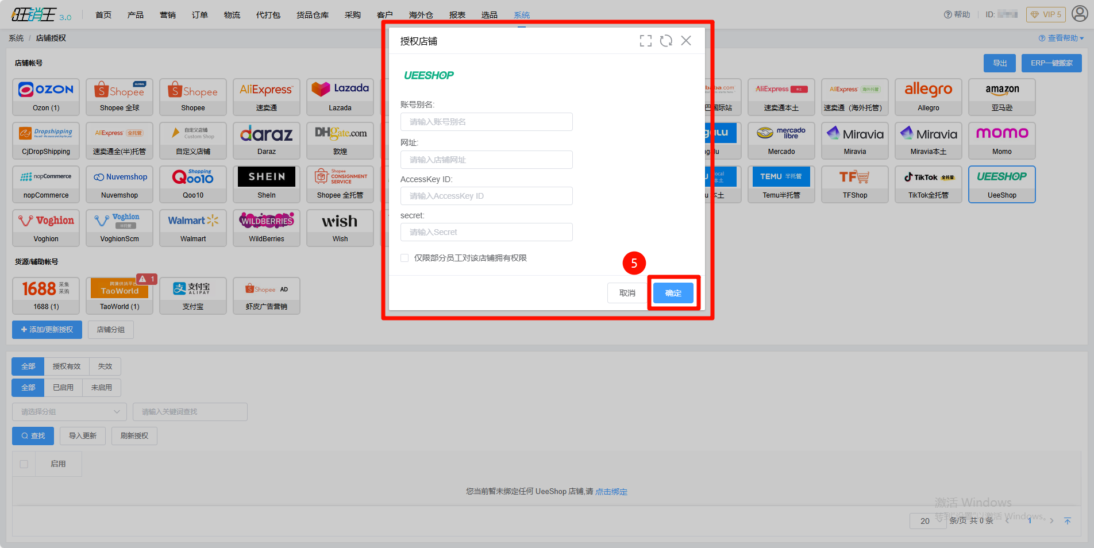Choose the Allegro platform tile

click(929, 97)
